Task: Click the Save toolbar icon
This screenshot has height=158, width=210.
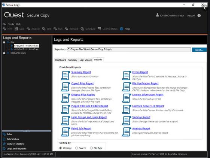Action: (16, 29)
